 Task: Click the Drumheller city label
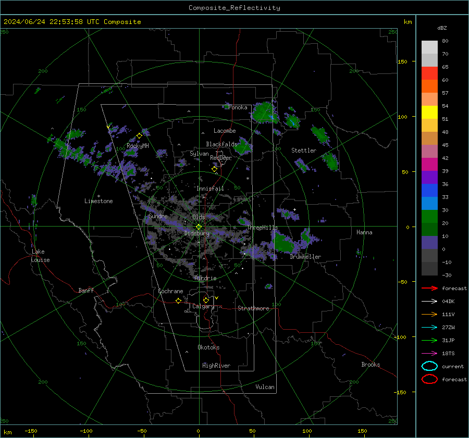[305, 257]
